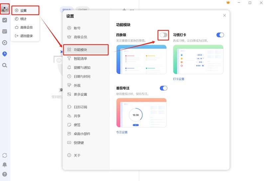This screenshot has width=266, height=181.
Task: Click the 养成习惯，让自律成为日常 description
Action: point(191,41)
